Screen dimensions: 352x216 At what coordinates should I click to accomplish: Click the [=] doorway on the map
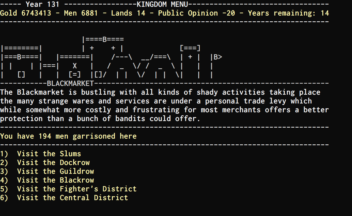[74, 75]
